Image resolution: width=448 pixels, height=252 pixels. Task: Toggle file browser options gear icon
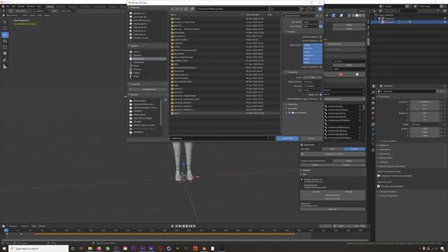[320, 9]
